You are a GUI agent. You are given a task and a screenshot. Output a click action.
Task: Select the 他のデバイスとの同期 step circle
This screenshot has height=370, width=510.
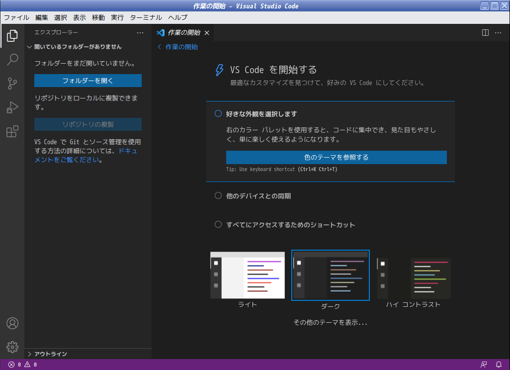point(218,195)
